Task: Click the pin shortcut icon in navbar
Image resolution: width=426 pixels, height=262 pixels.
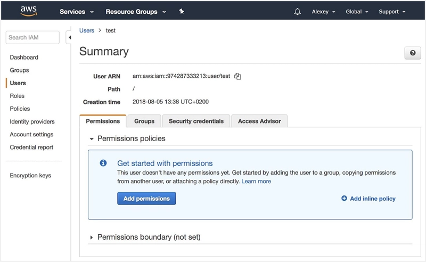Action: [182, 12]
